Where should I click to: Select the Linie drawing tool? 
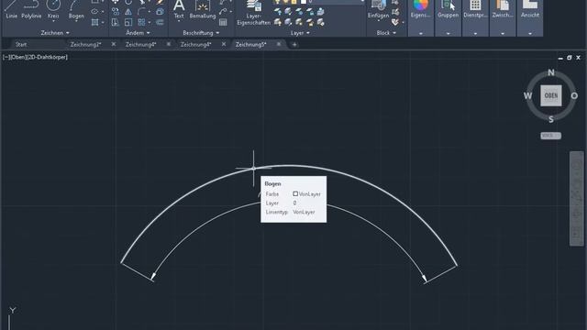click(11, 9)
